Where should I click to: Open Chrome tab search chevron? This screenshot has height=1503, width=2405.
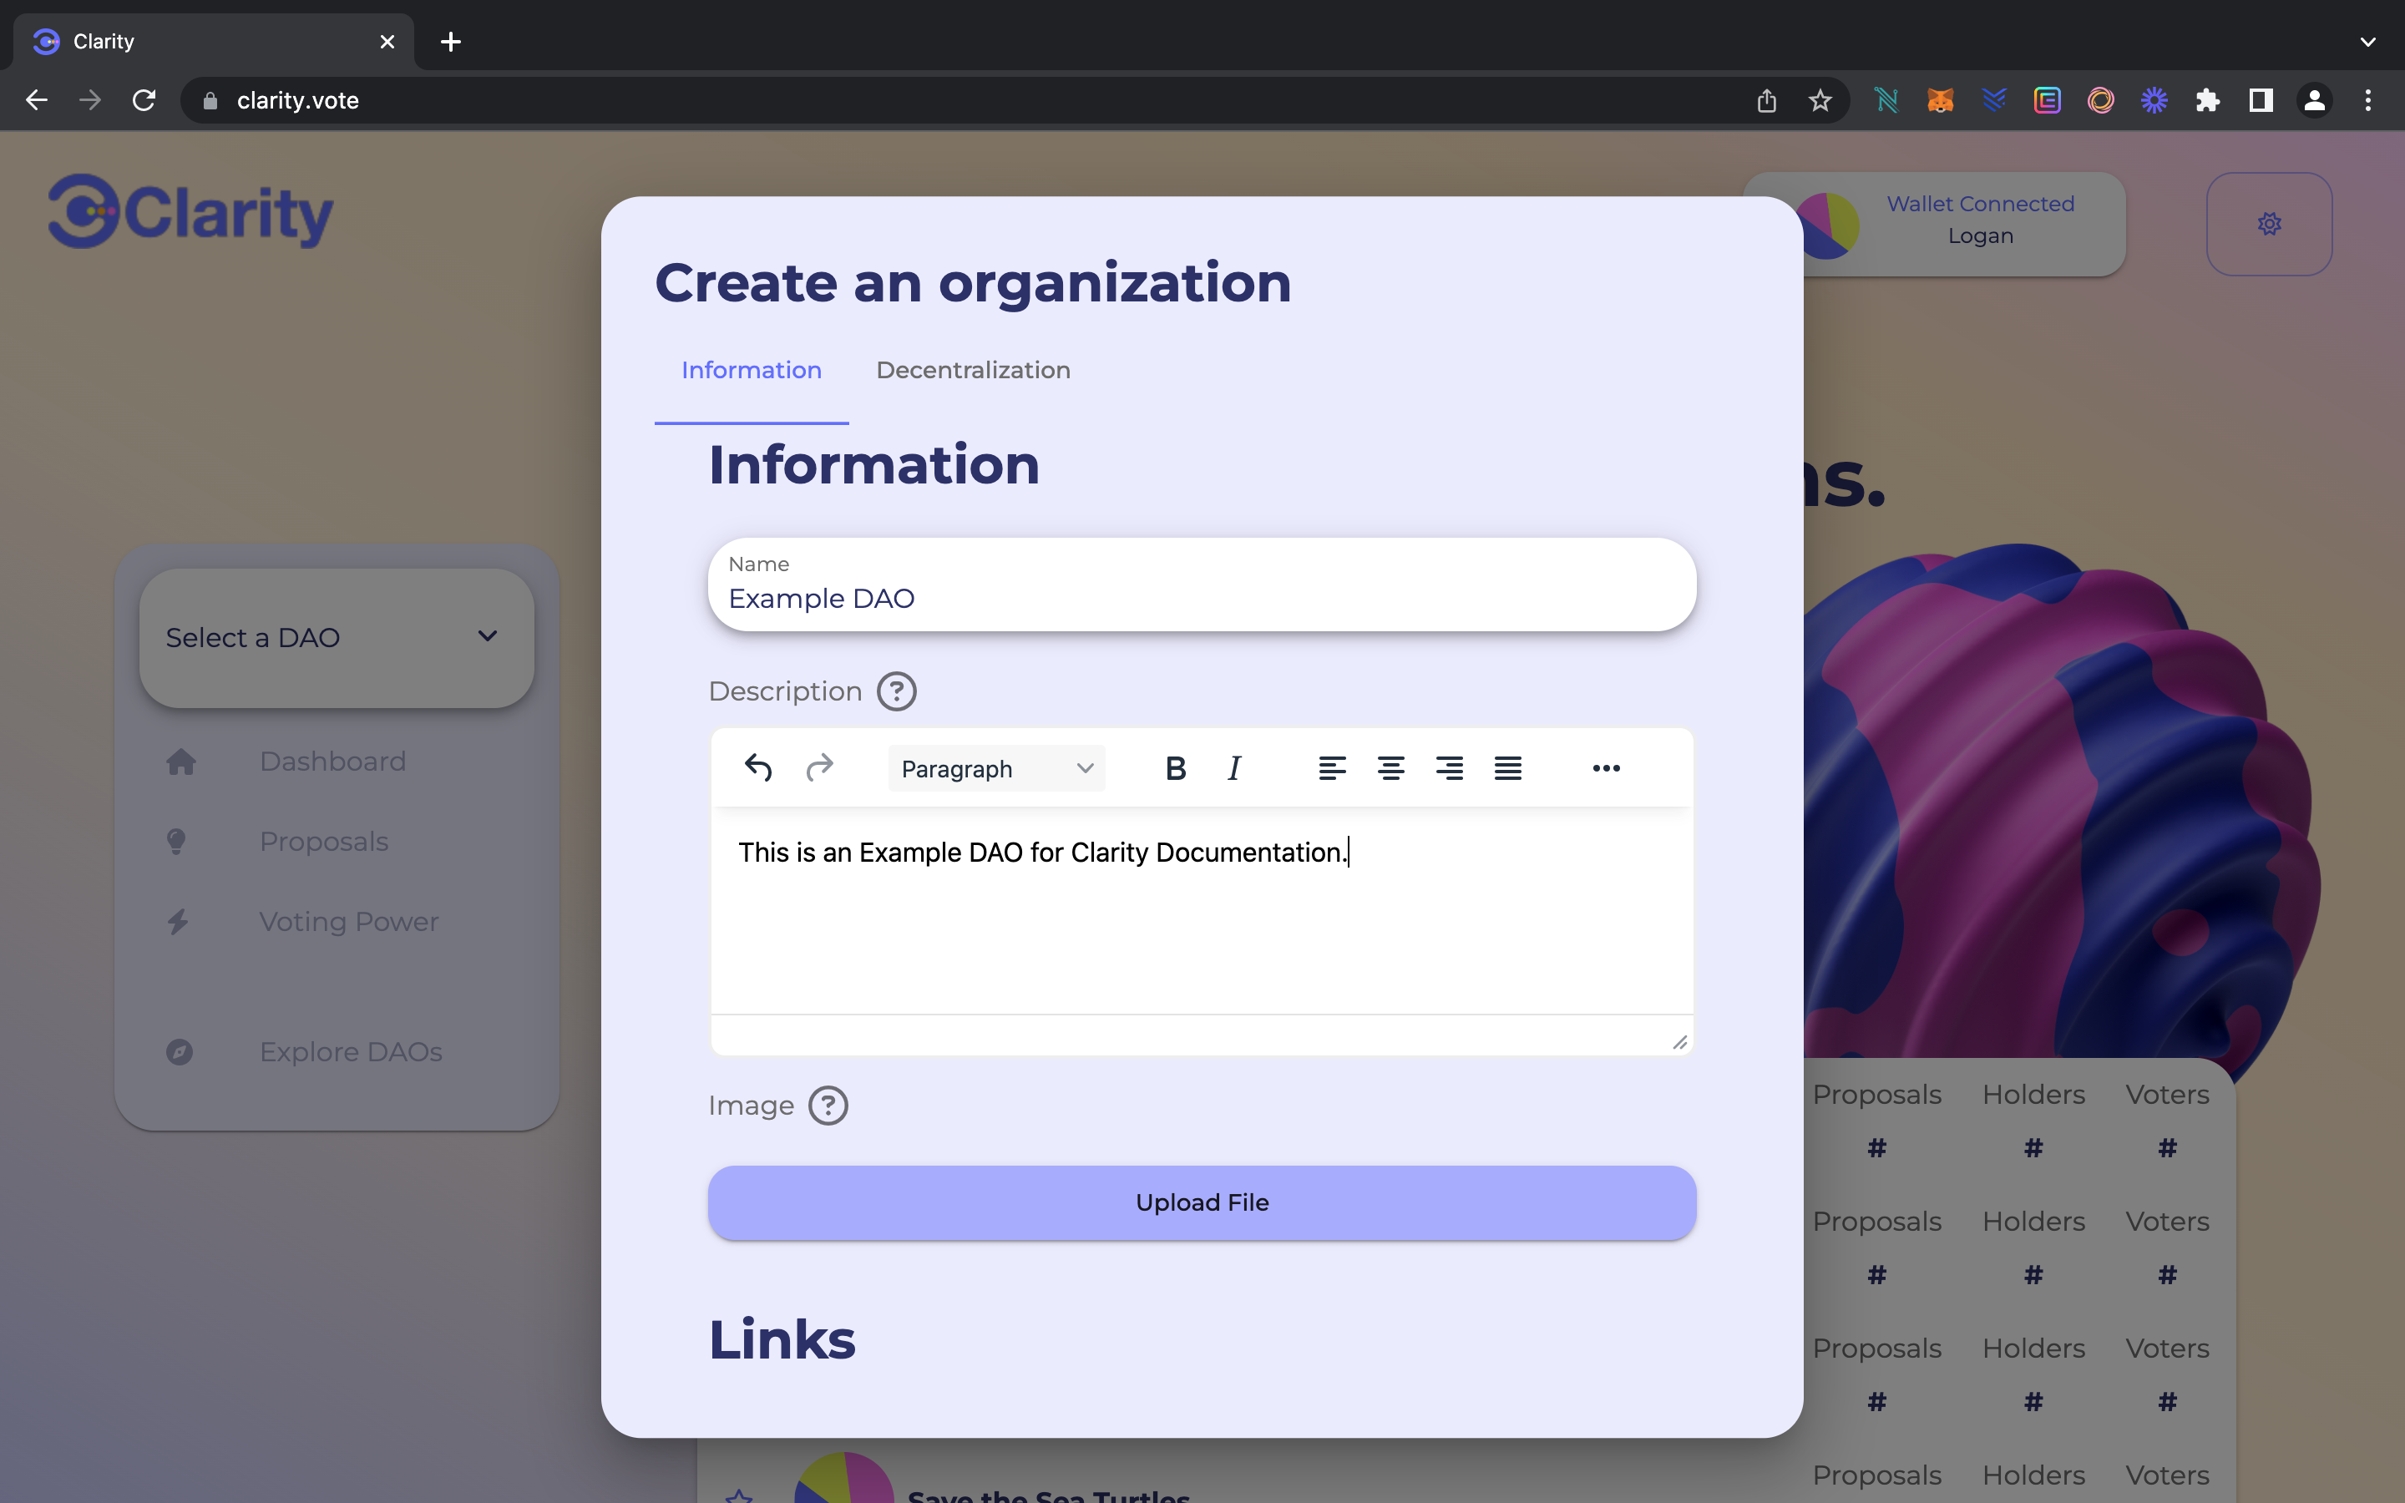[x=2367, y=42]
